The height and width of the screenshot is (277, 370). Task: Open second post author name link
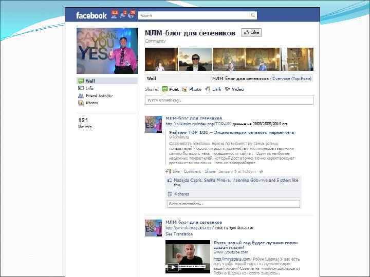point(194,222)
